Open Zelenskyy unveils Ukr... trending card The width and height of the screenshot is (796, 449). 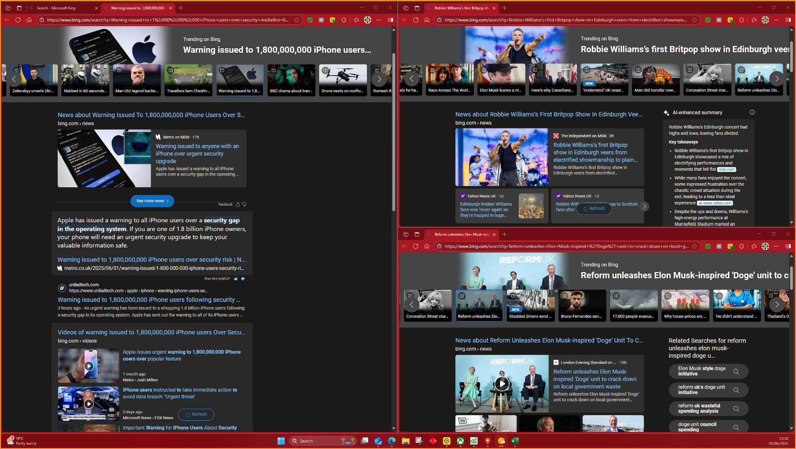(x=33, y=80)
